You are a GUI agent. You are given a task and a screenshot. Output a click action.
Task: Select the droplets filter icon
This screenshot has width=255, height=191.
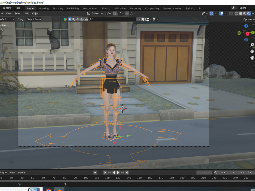(x=78, y=19)
